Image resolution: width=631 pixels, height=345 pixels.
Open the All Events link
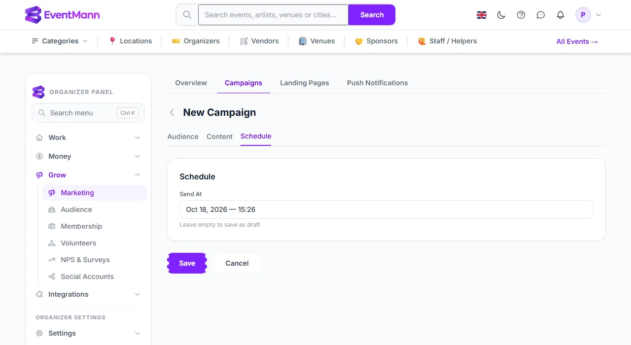(x=577, y=41)
